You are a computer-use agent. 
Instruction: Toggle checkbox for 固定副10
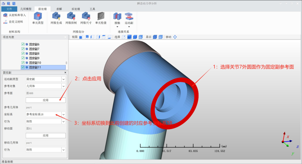tap(23, 63)
